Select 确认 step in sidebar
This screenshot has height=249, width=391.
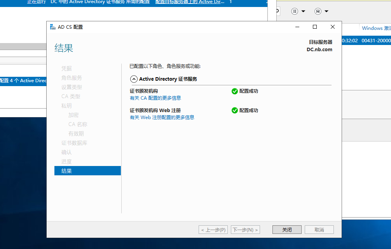coord(66,152)
